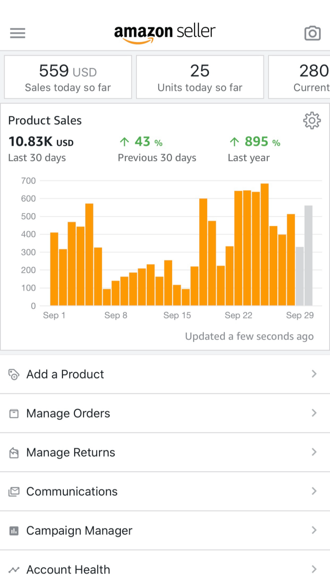This screenshot has width=330, height=587.
Task: Open the Campaign Manager menu item
Action: click(79, 531)
